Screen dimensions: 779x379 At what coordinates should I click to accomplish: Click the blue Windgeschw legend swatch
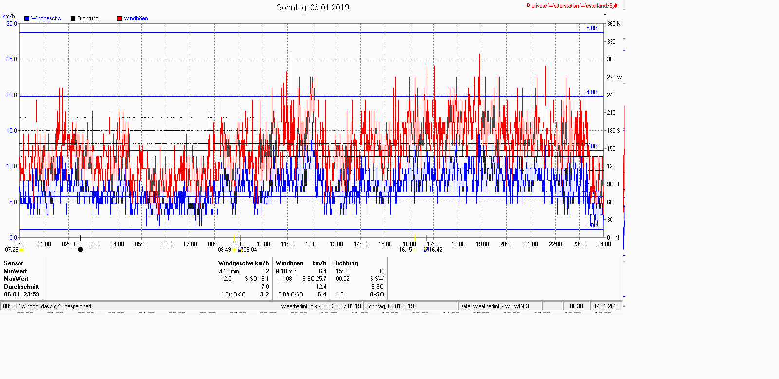[x=27, y=18]
